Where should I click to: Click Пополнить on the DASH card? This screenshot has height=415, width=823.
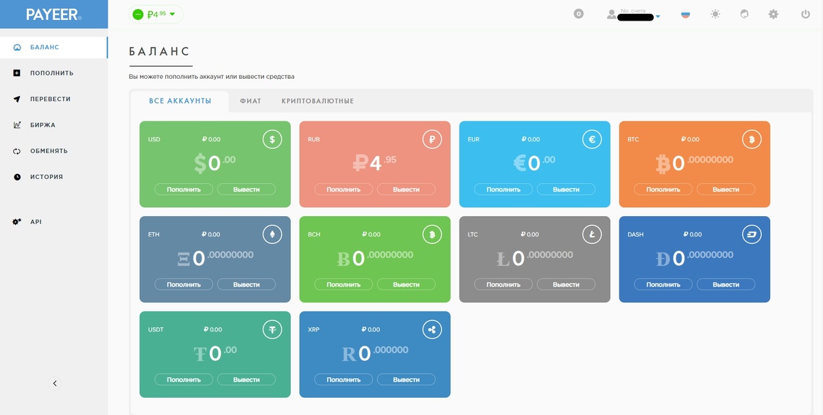point(663,284)
